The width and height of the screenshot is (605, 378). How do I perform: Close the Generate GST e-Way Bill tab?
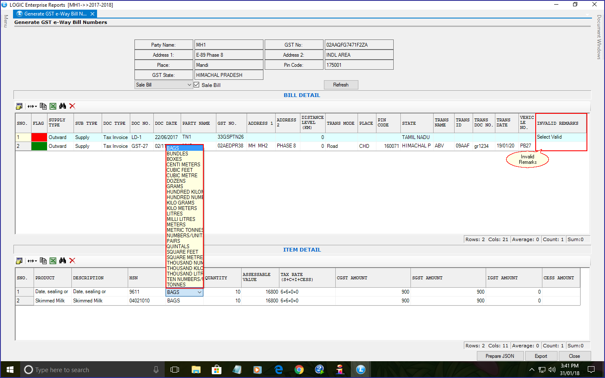coord(92,14)
